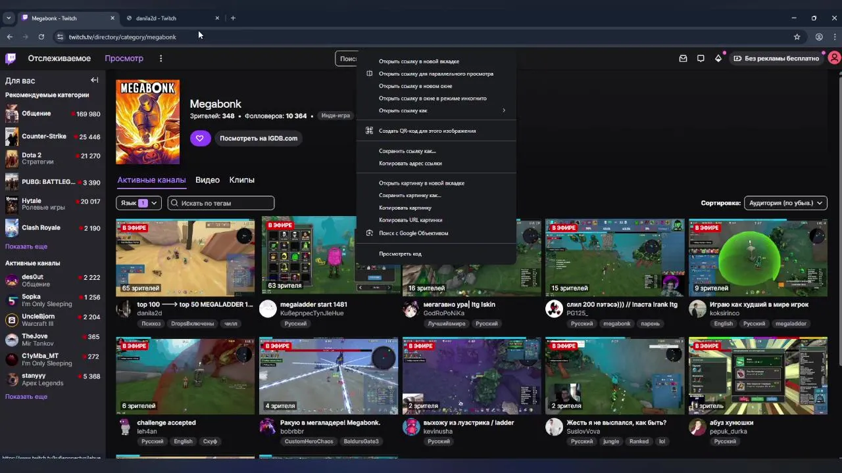Choose Копировать URL картинки
Image resolution: width=842 pixels, height=473 pixels.
(436, 220)
